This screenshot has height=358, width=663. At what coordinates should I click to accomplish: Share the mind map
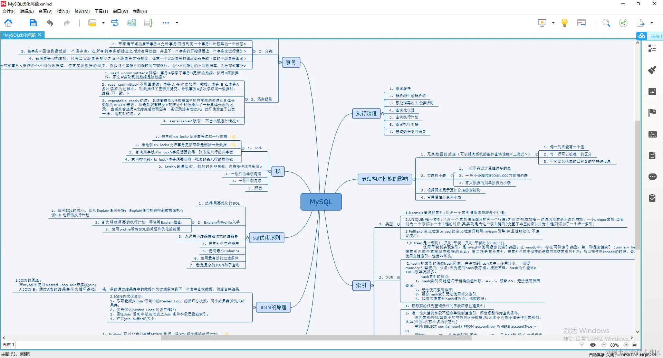coord(623,23)
